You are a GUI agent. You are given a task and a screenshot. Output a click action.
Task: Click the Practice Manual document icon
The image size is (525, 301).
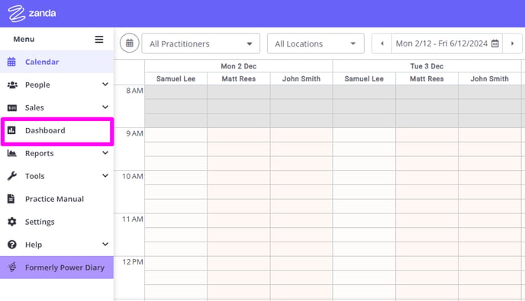coord(11,199)
